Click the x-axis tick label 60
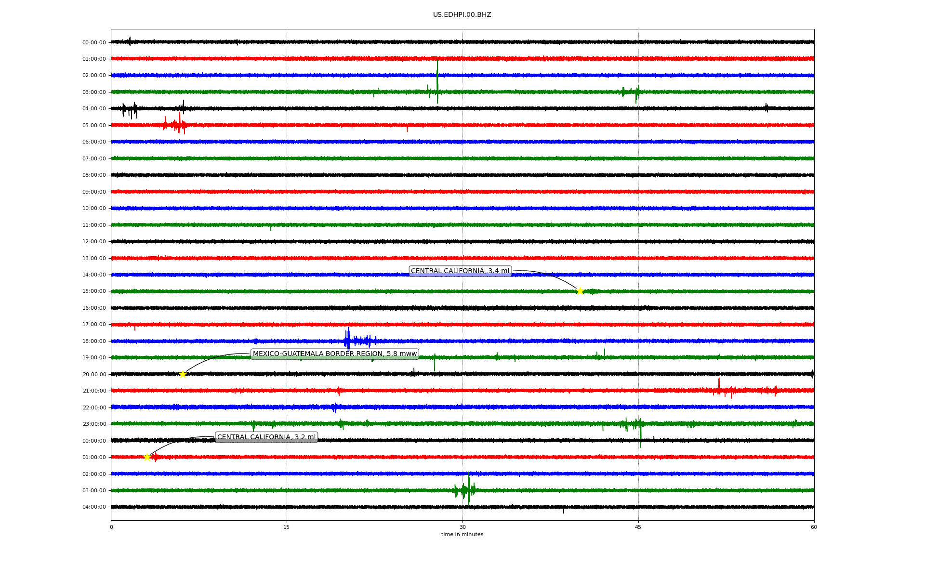The width and height of the screenshot is (925, 578). [x=814, y=527]
